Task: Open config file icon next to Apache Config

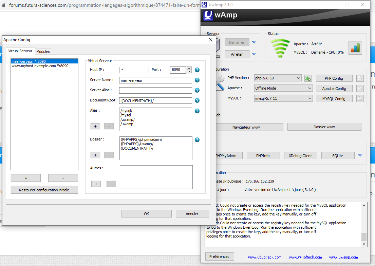Action: pos(360,89)
